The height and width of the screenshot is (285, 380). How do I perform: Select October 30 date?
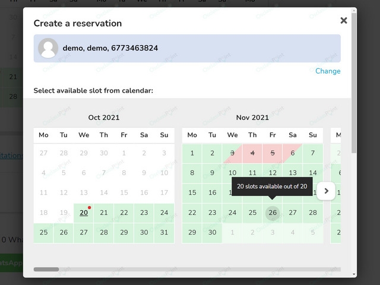tap(144, 233)
